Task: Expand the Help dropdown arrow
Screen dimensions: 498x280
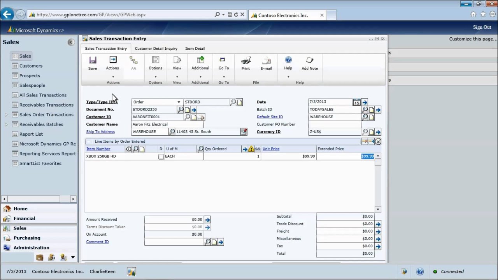Action: [x=288, y=77]
